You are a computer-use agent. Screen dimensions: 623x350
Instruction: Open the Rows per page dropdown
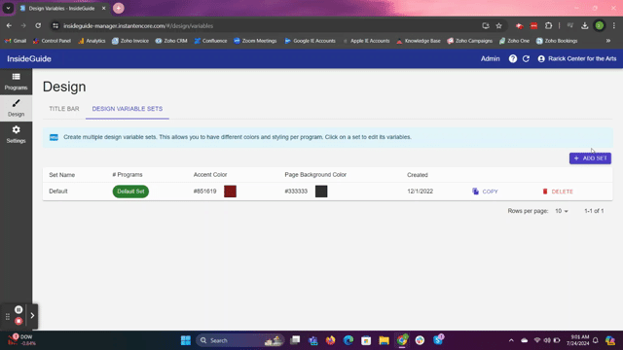(562, 211)
